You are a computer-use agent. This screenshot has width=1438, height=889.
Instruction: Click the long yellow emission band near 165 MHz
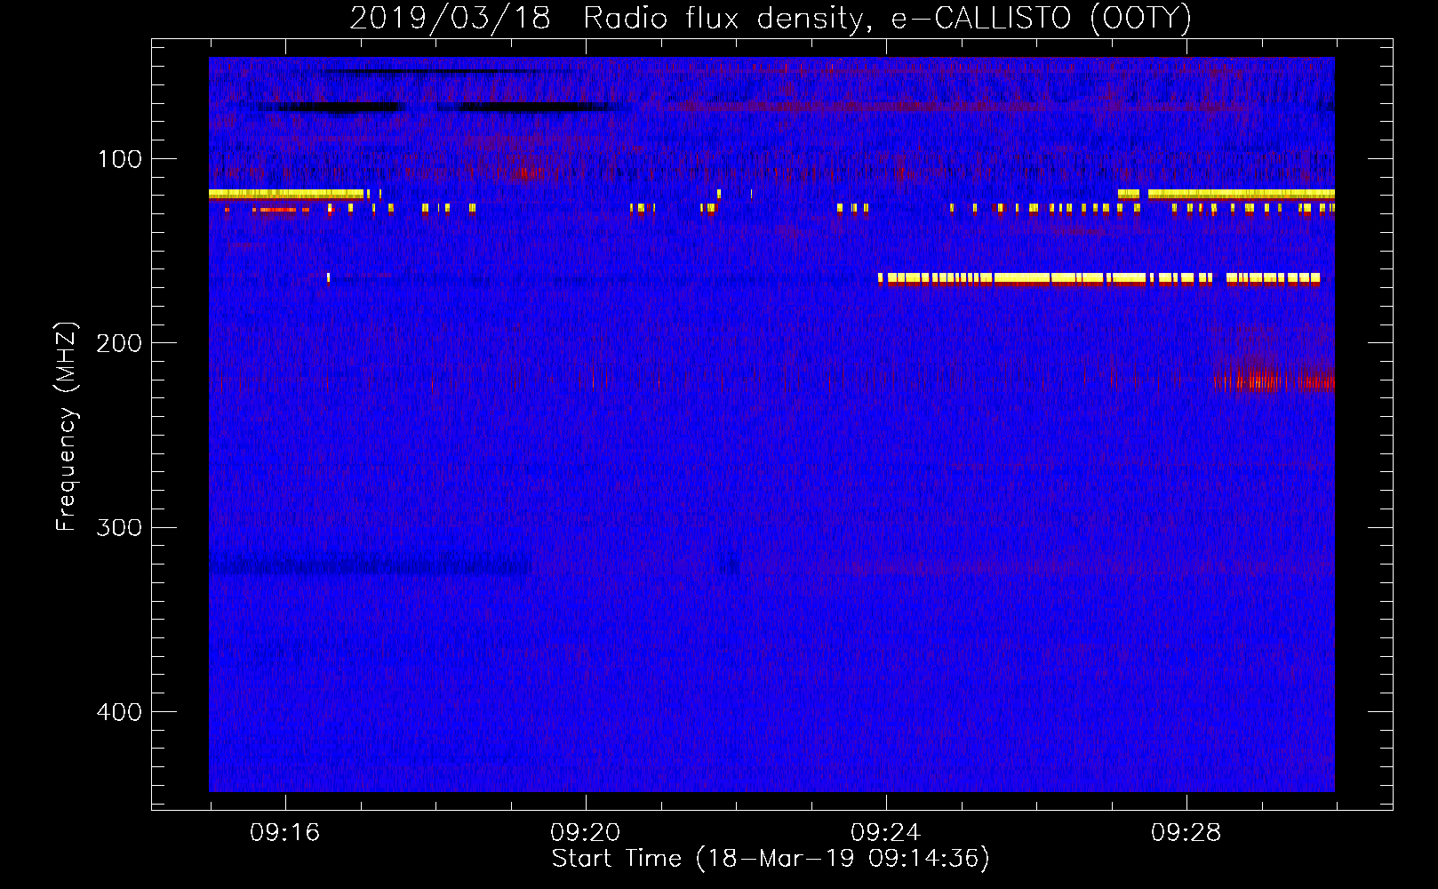click(x=1099, y=278)
